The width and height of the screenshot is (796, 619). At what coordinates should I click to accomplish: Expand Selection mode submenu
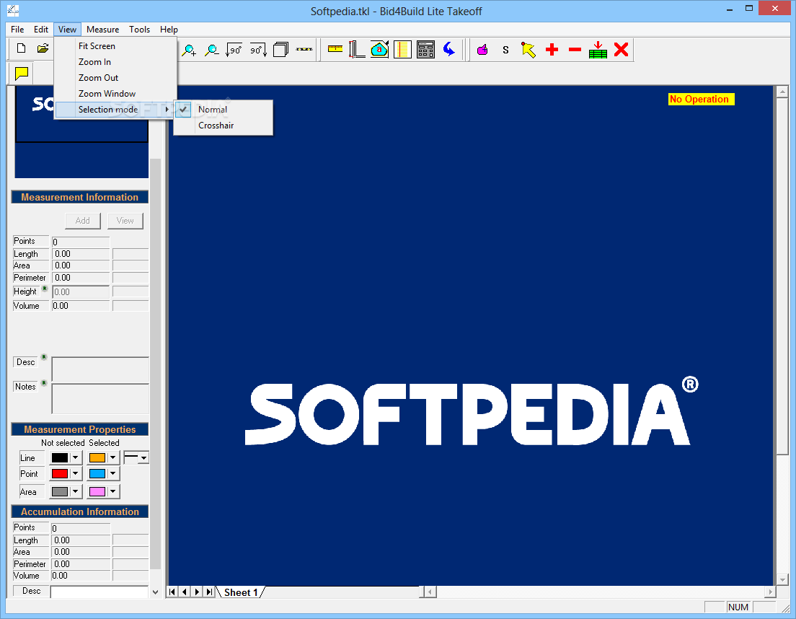(115, 110)
